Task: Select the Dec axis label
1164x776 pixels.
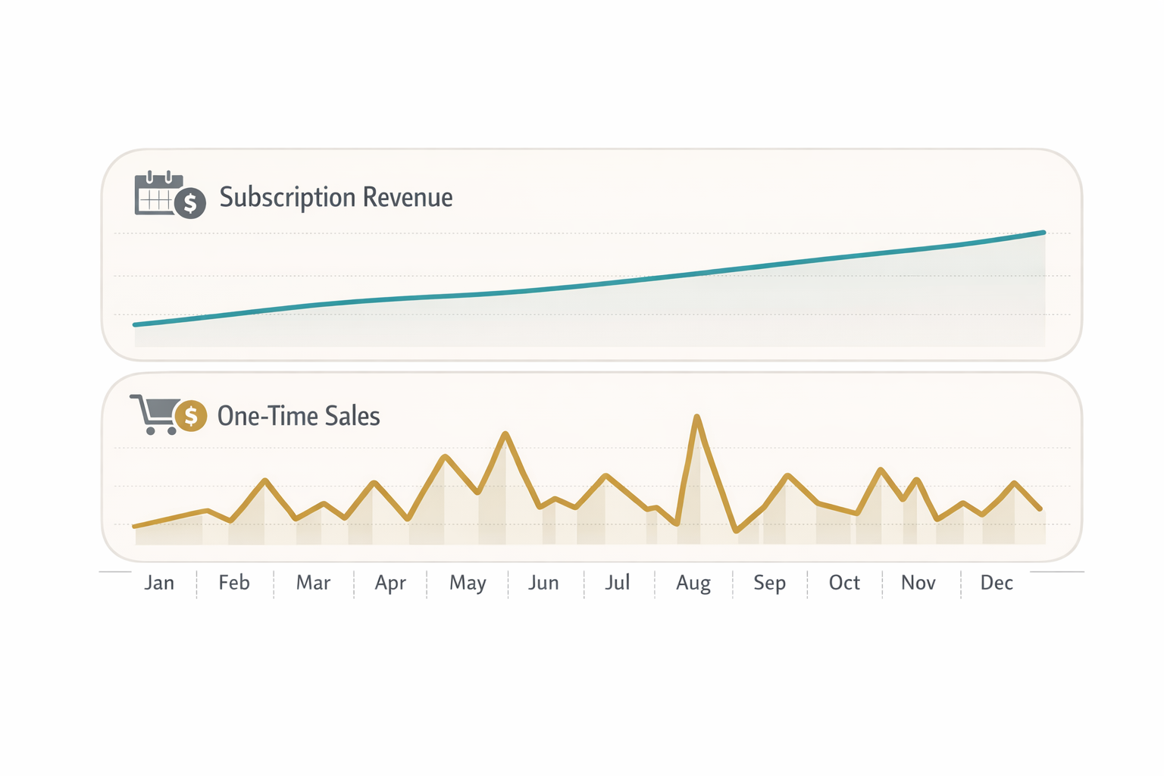Action: (x=997, y=583)
